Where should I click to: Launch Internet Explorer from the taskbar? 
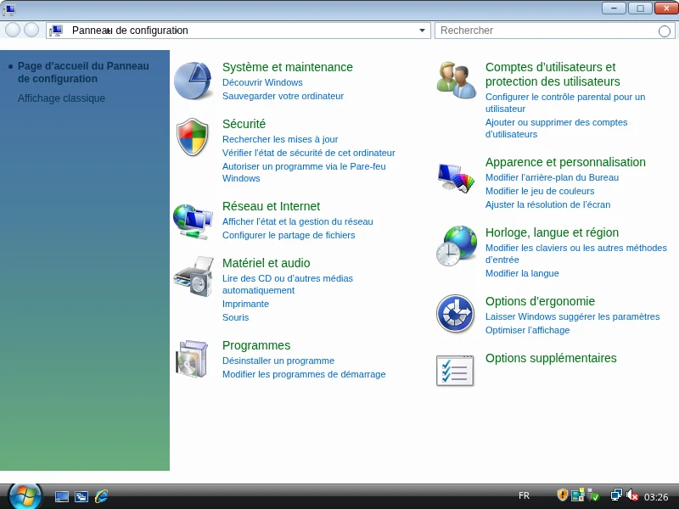pos(101,496)
